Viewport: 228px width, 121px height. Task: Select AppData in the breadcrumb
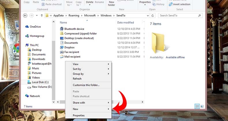(x=58, y=16)
